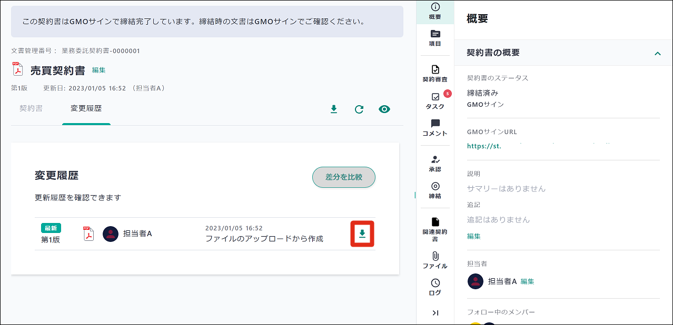Open the 契約審査 review panel
Screen dimensions: 673x325
pyautogui.click(x=435, y=74)
